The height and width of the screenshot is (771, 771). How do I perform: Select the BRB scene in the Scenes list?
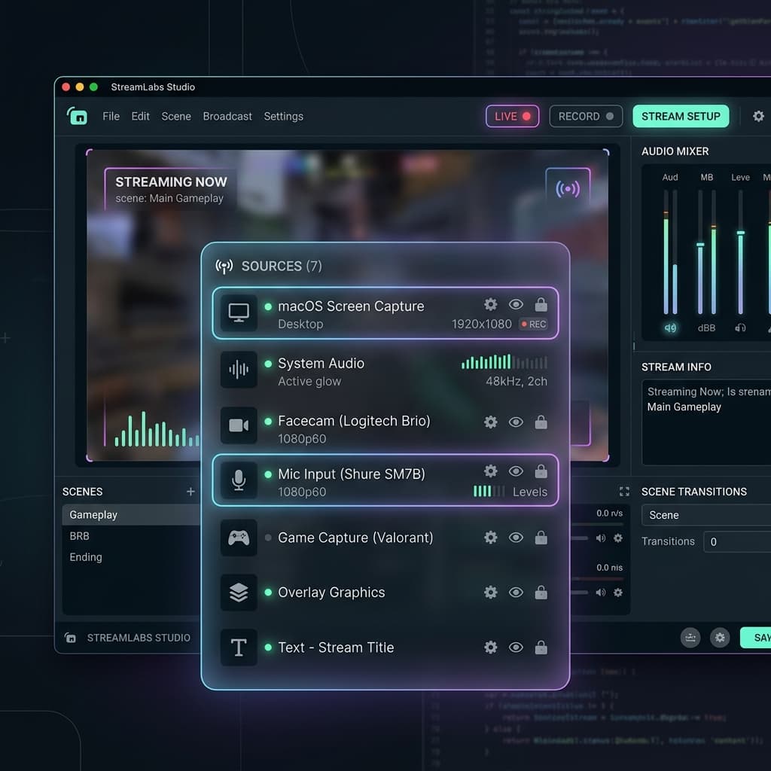[x=80, y=536]
